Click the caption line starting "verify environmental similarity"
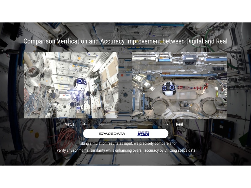The width and height of the screenshot is (251, 188). pyautogui.click(x=127, y=150)
